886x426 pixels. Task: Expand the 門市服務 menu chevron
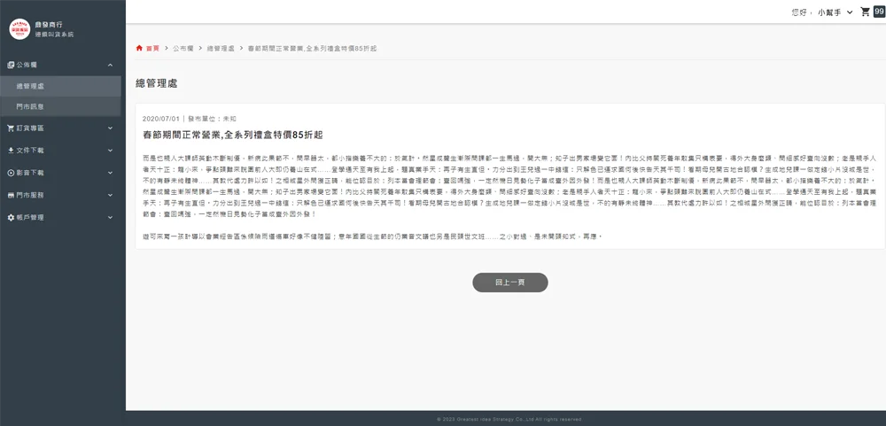tap(110, 195)
